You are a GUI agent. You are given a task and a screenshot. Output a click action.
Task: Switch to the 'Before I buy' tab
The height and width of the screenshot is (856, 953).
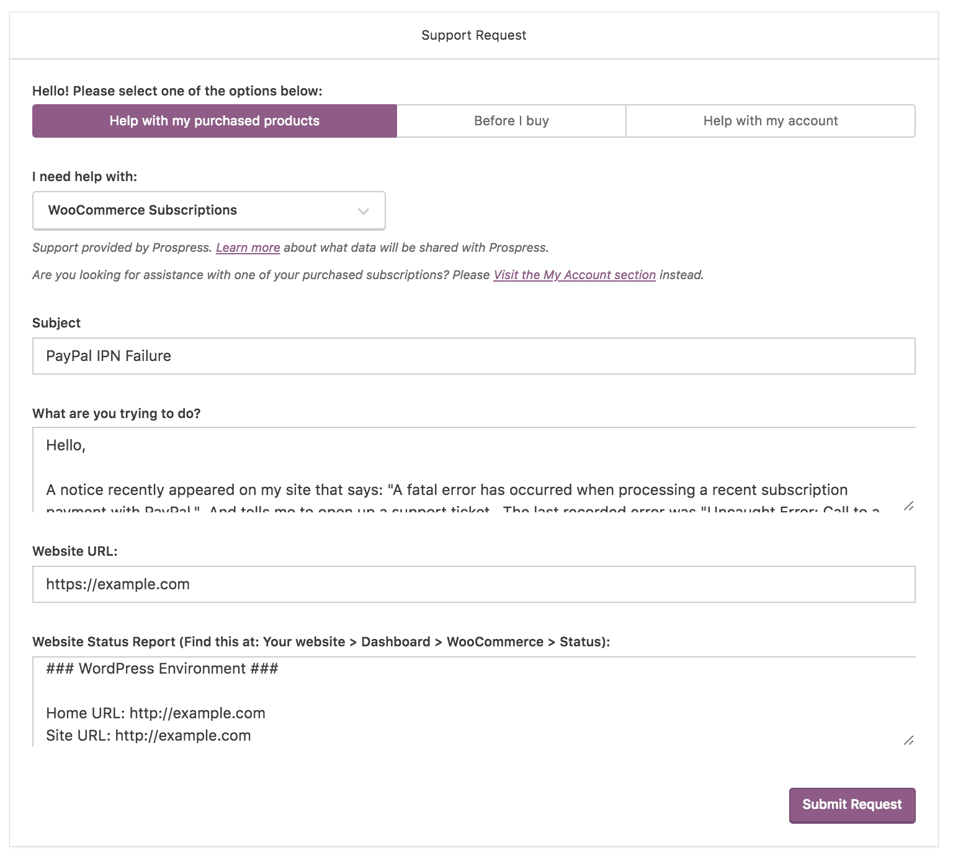tap(511, 121)
